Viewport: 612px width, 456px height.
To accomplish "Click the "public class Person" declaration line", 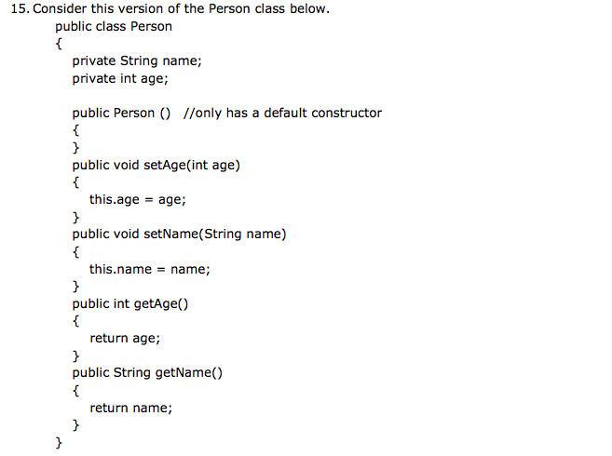I will pos(114,26).
